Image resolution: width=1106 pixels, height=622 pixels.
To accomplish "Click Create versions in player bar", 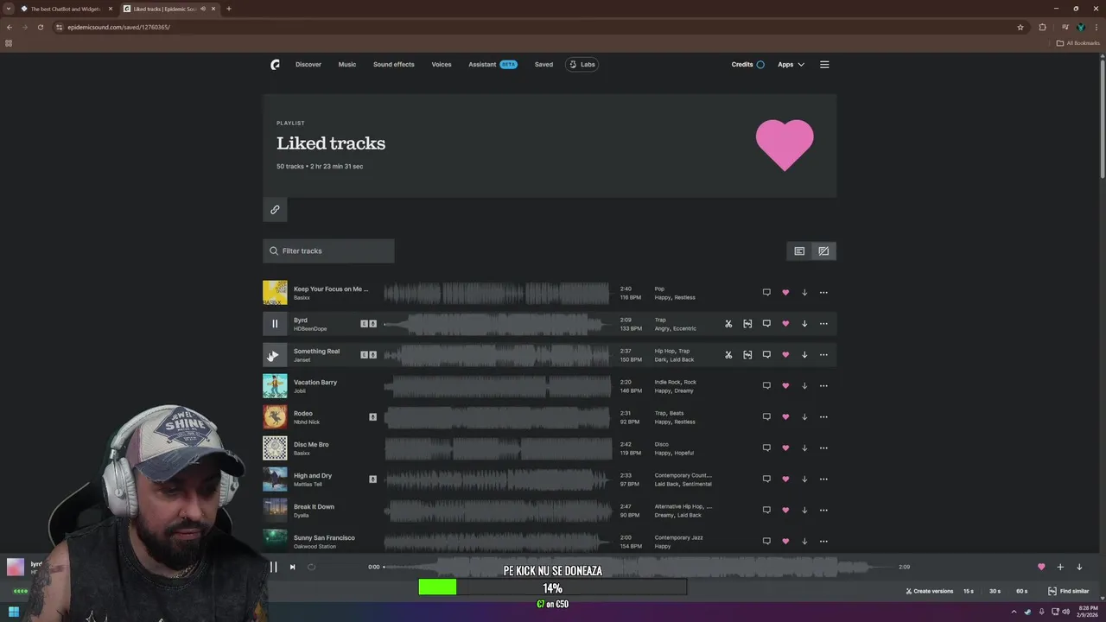I will (930, 592).
